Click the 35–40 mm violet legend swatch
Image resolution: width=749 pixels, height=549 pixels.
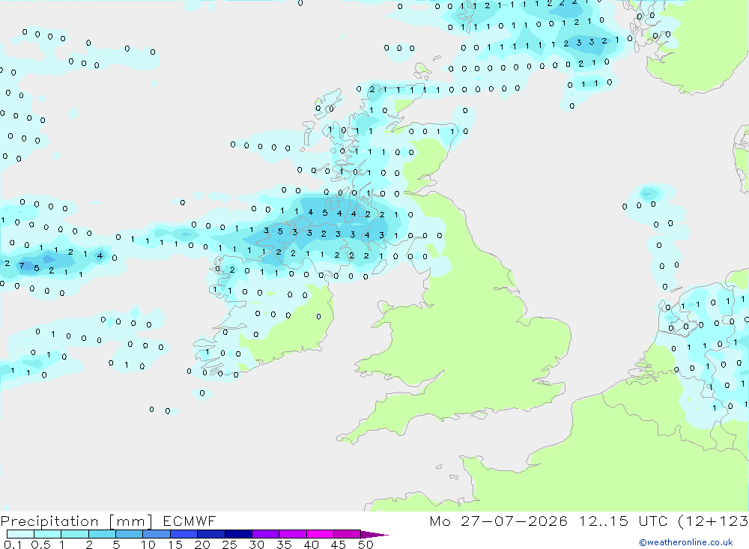click(x=293, y=534)
